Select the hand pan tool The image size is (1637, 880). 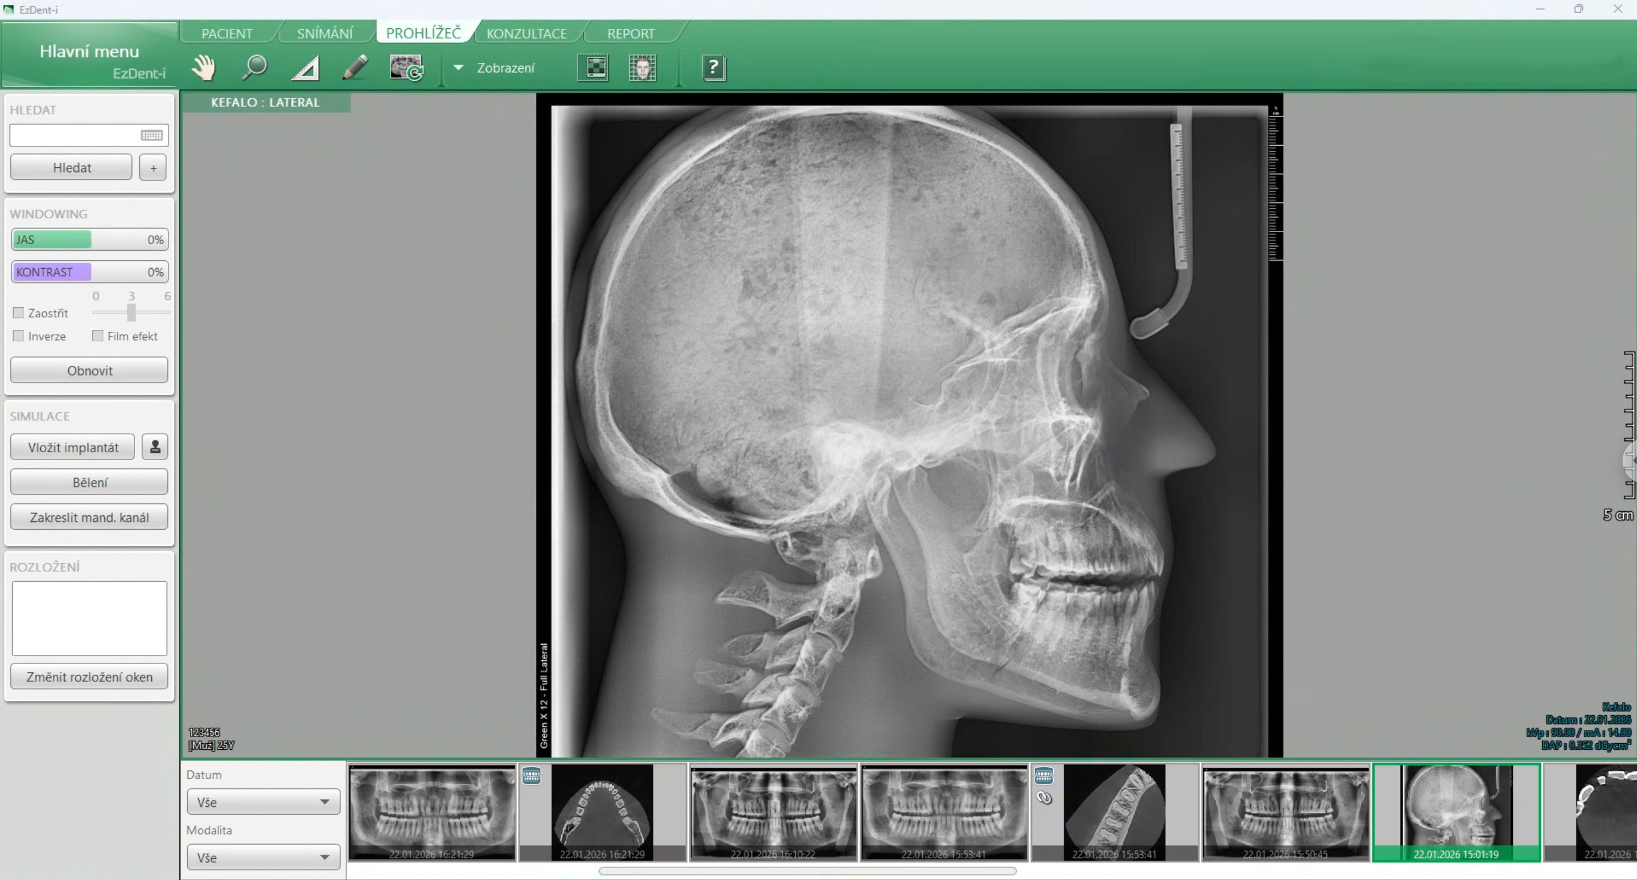pos(203,67)
